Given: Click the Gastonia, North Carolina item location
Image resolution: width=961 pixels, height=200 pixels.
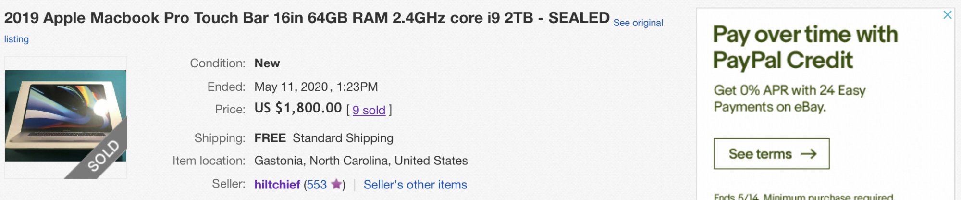Looking at the screenshot, I should [361, 161].
